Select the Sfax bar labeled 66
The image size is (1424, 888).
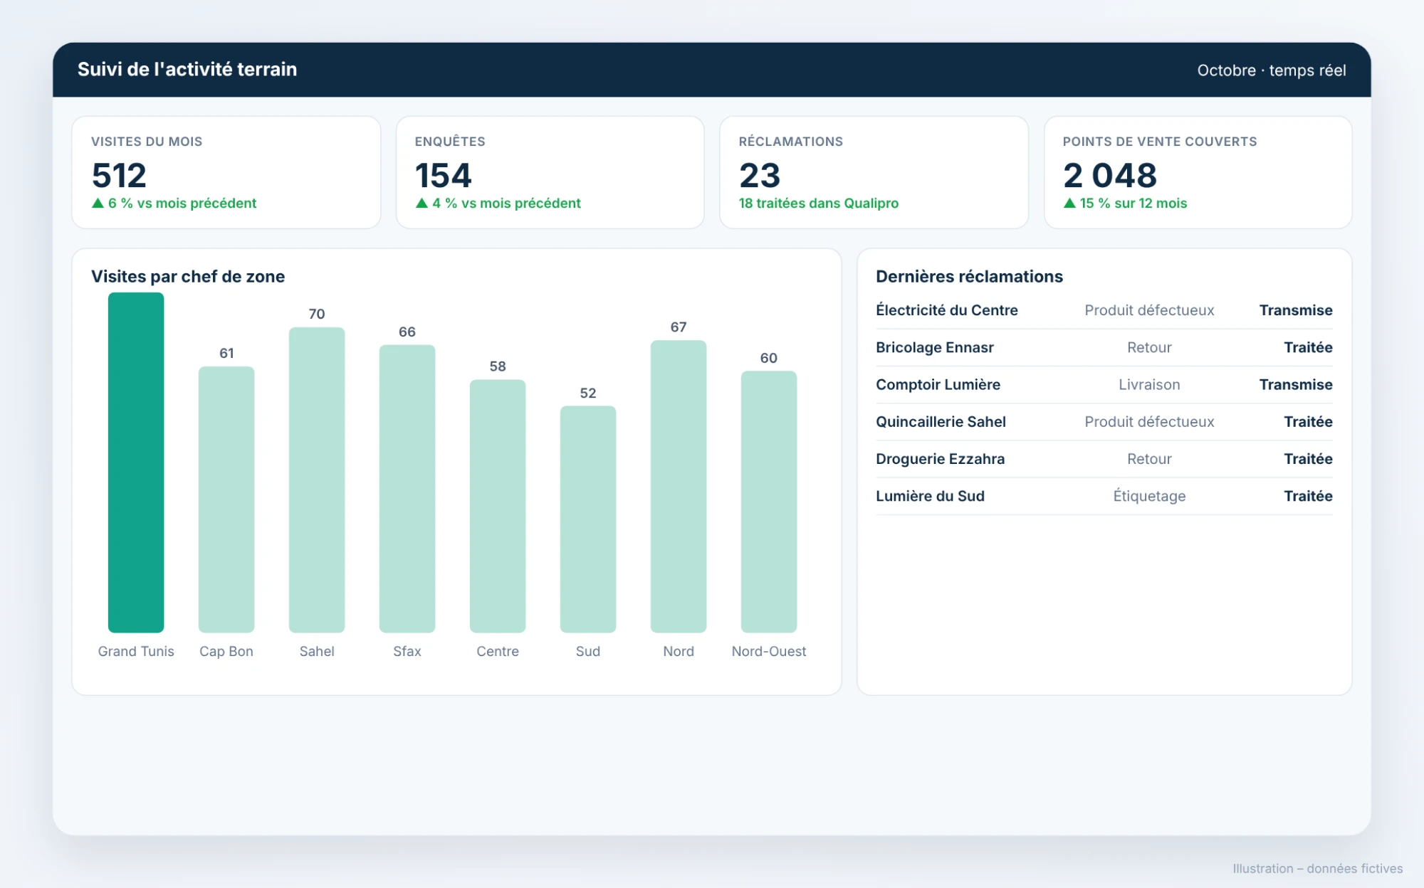407,489
